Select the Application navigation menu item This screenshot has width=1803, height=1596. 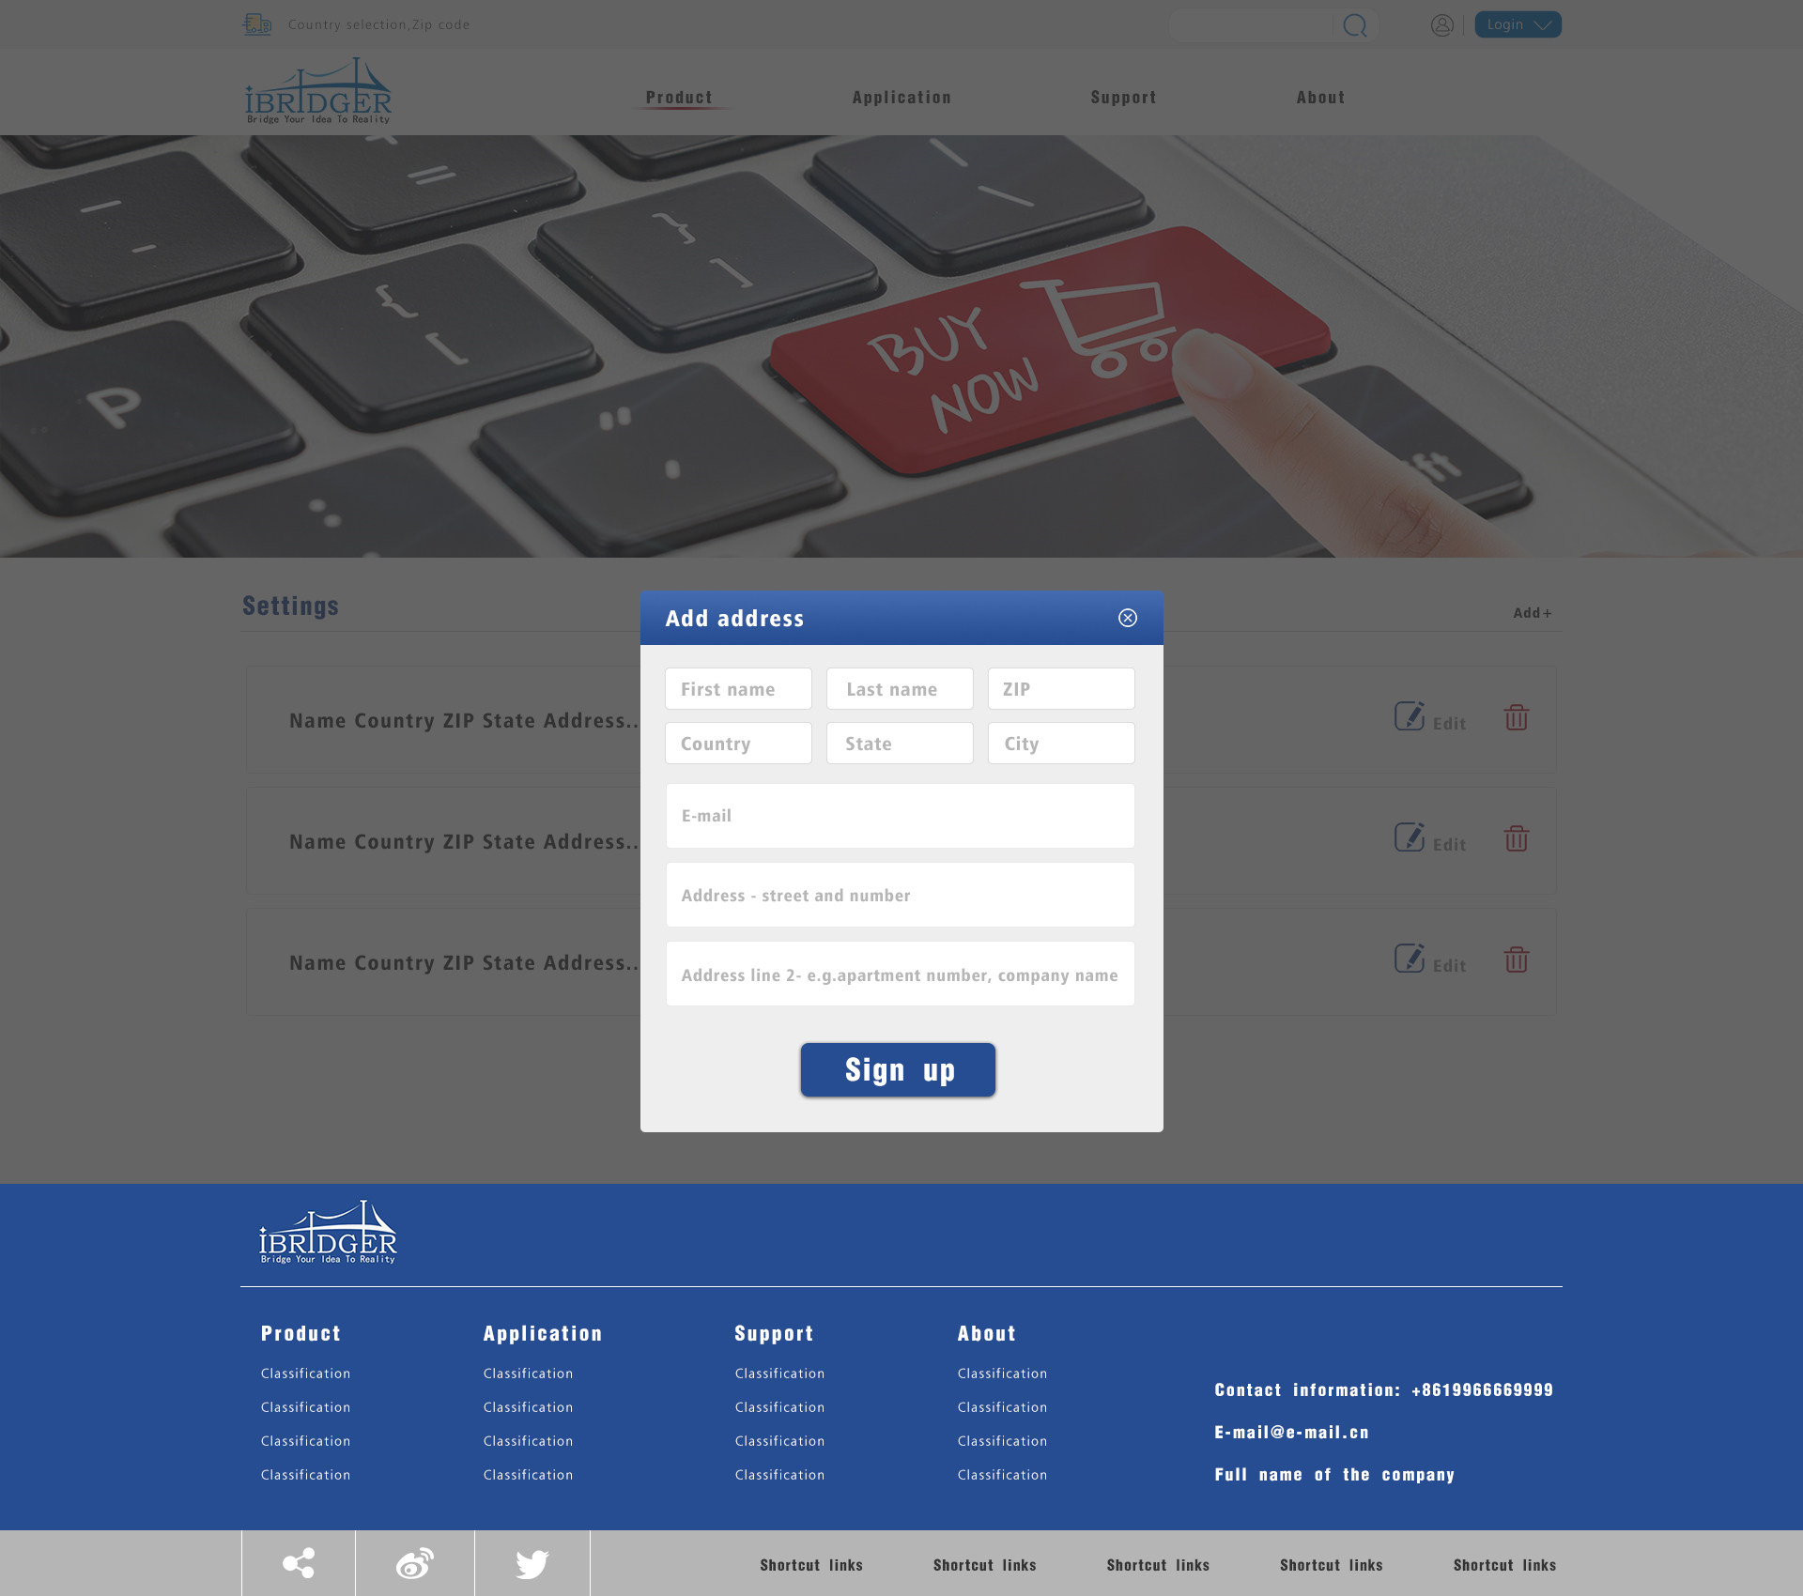click(901, 97)
